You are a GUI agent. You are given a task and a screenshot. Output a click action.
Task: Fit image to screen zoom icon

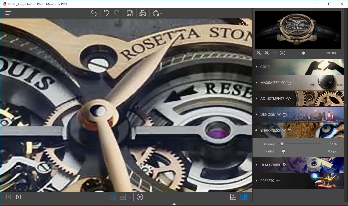(x=283, y=53)
